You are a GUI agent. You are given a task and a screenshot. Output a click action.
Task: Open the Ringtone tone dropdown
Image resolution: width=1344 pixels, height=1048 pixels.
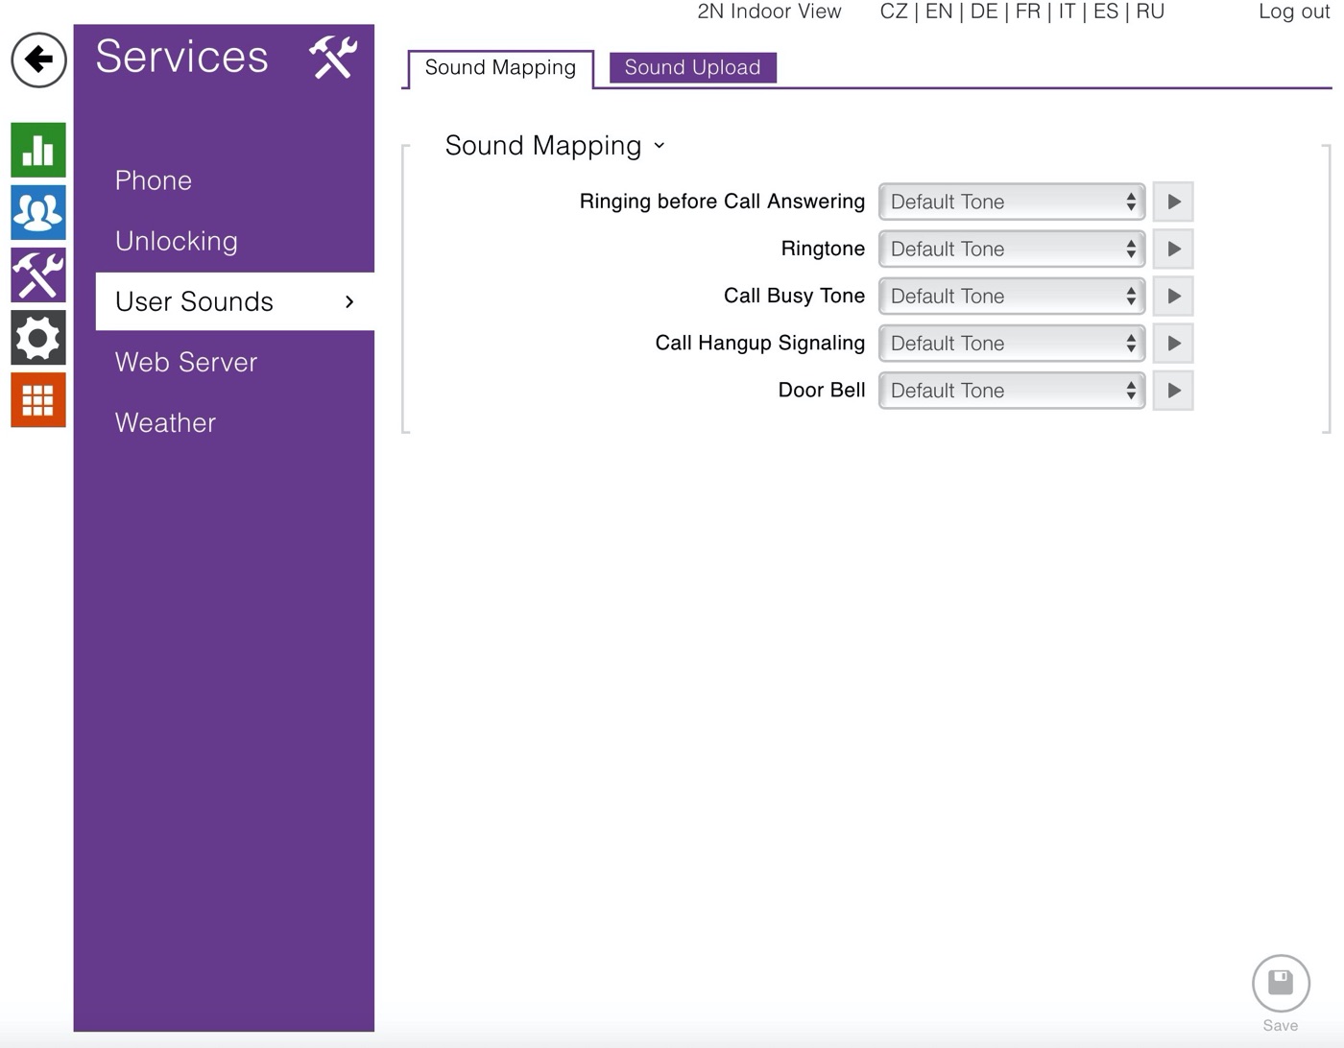(1012, 249)
